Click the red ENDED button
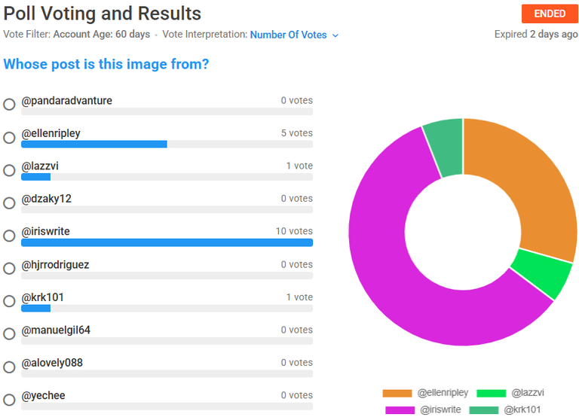 549,14
